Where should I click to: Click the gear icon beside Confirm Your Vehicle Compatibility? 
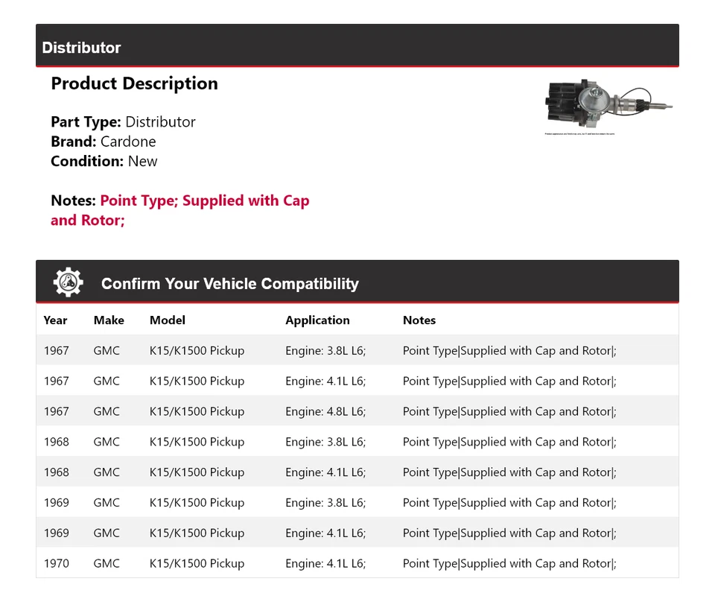tap(69, 282)
